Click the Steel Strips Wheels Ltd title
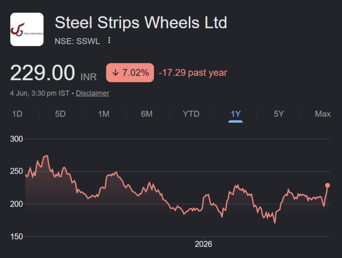Viewport: 342px width, 258px height. pos(141,22)
